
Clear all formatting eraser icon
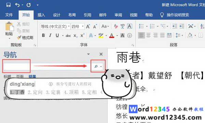tap(116, 26)
